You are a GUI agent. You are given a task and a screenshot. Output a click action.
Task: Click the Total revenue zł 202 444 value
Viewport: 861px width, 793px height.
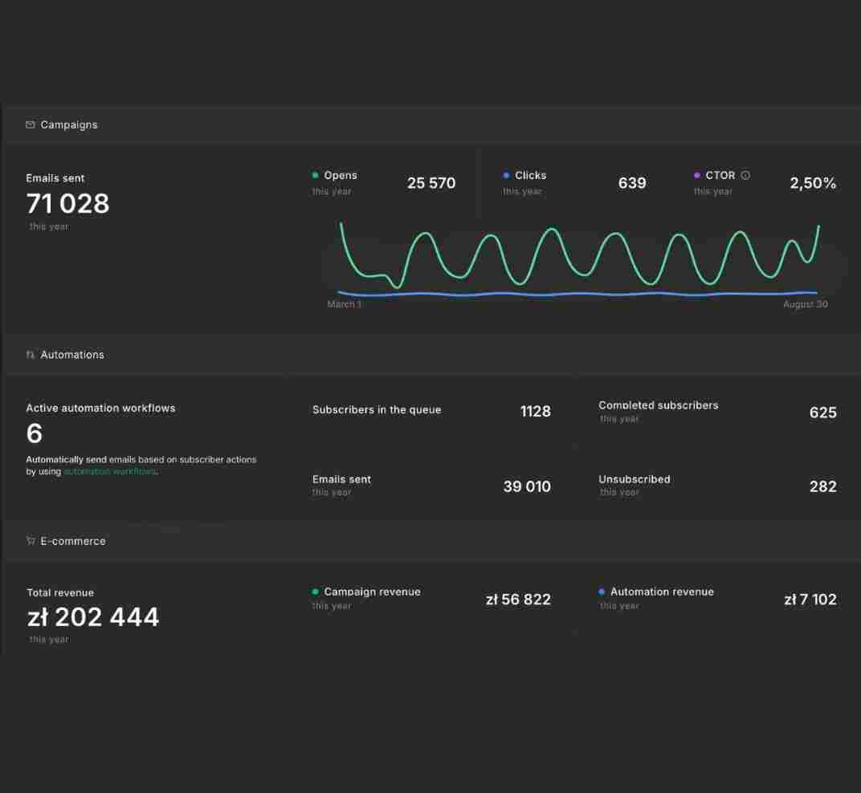point(93,617)
